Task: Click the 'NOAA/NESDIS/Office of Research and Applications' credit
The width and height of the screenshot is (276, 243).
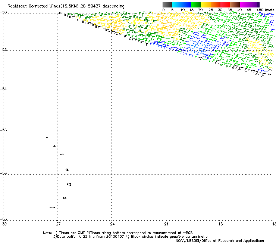Action: 220,241
